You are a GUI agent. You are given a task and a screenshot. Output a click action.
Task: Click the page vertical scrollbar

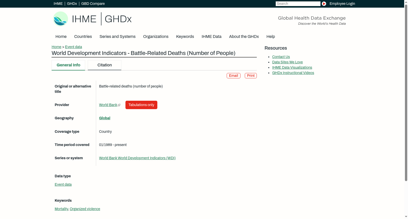click(406, 93)
